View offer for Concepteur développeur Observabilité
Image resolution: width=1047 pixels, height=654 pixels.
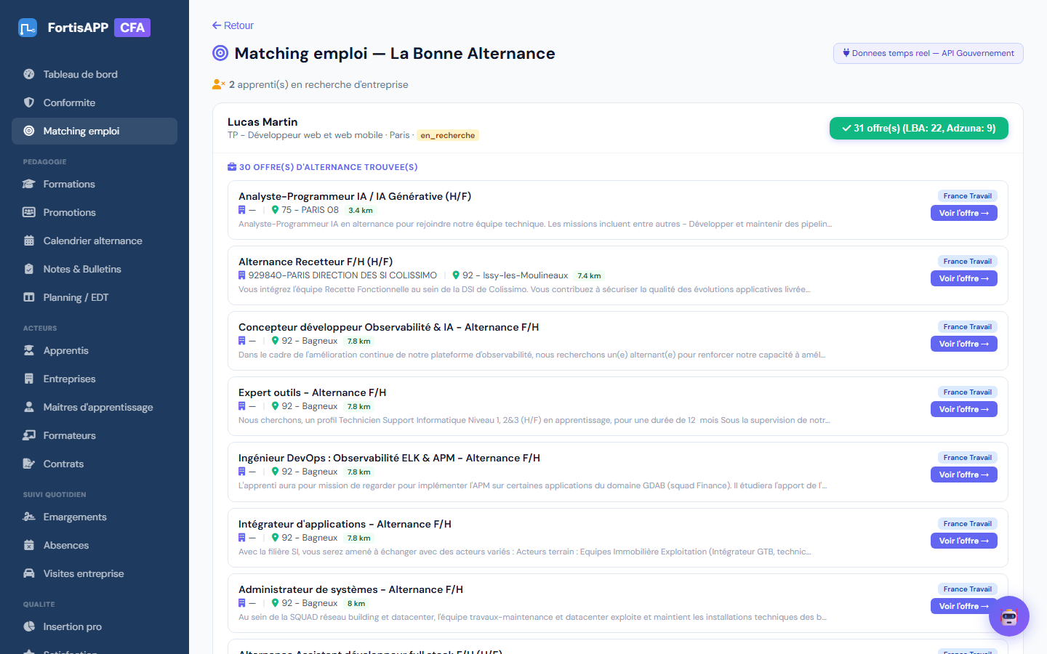[x=964, y=344]
